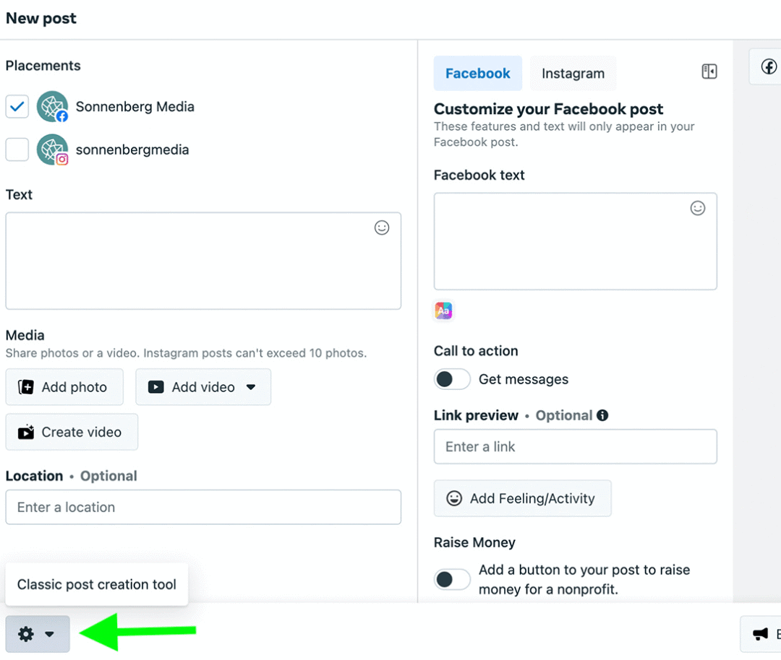Collapse the post preview panel
The height and width of the screenshot is (660, 781).
(x=709, y=71)
